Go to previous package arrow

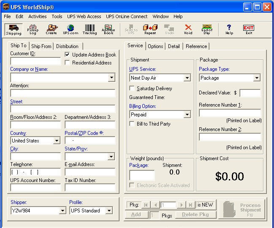(155, 205)
